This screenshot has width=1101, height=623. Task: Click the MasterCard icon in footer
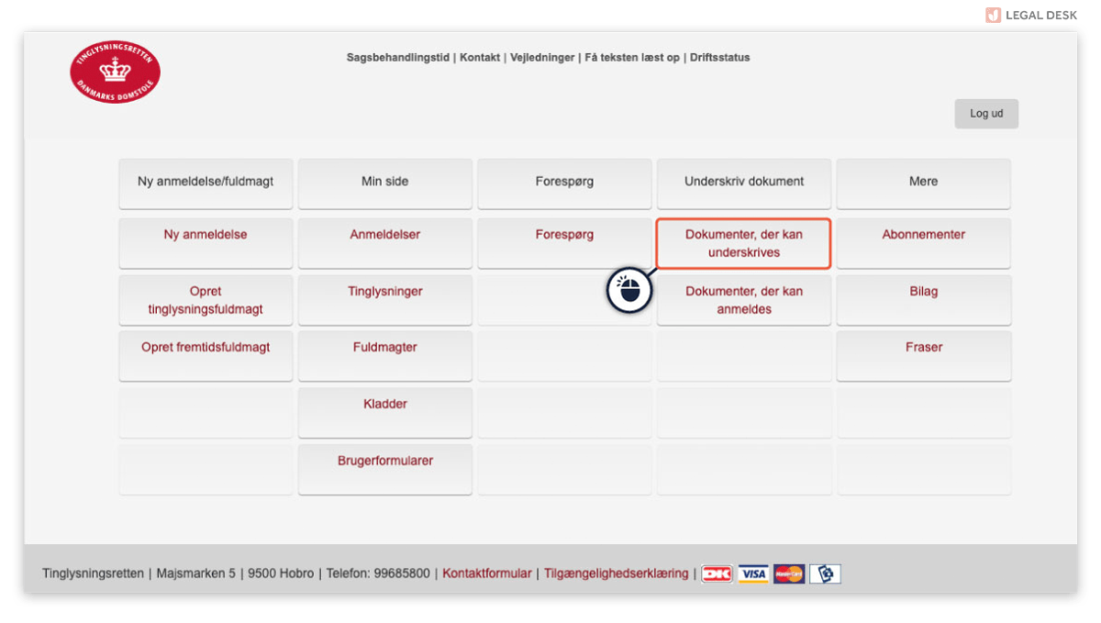coord(789,573)
